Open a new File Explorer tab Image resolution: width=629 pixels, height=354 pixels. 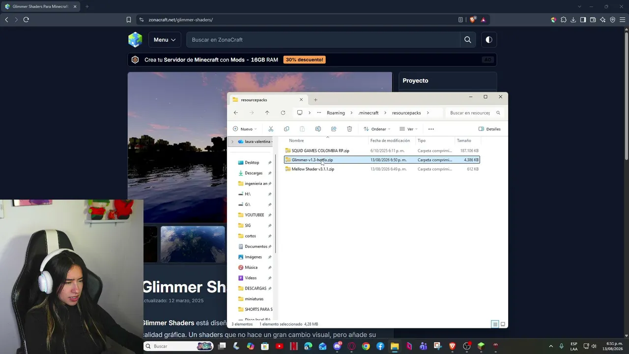pyautogui.click(x=315, y=100)
